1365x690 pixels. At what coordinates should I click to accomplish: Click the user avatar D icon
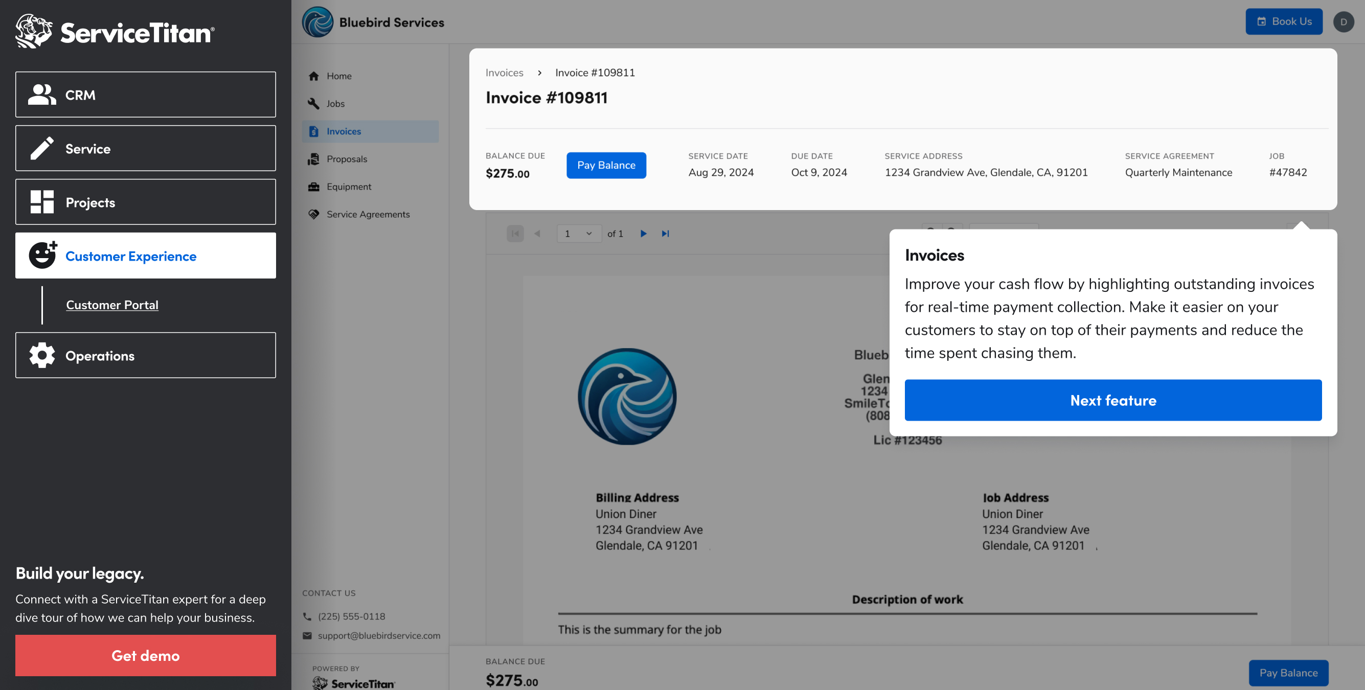tap(1344, 22)
